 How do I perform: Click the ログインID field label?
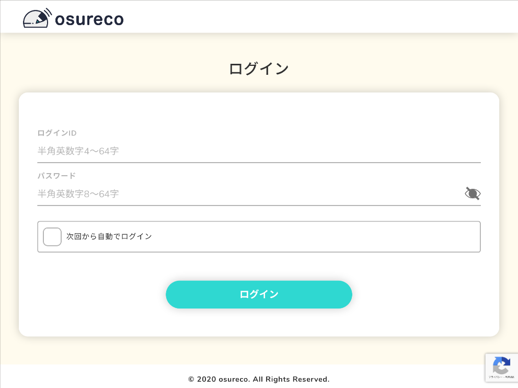[x=57, y=133]
